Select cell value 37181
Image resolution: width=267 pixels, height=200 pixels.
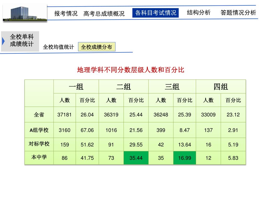[x=65, y=115]
